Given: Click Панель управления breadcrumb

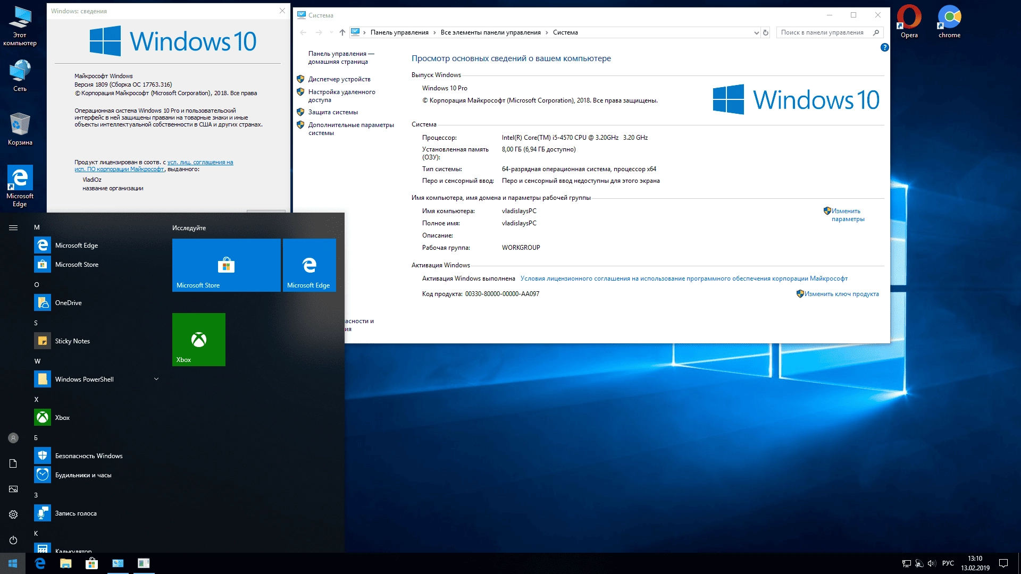Looking at the screenshot, I should [x=399, y=32].
